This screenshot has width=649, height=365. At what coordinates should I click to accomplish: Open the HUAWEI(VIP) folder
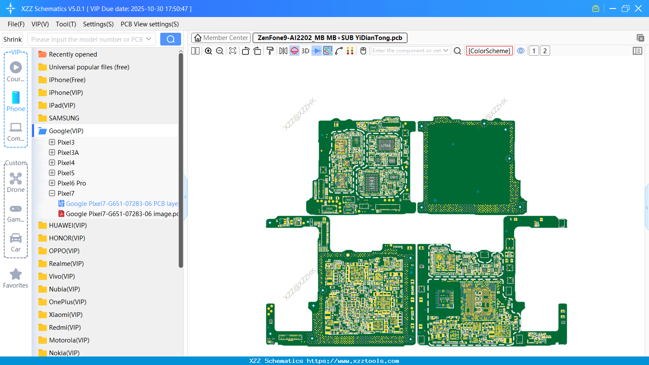(63, 225)
